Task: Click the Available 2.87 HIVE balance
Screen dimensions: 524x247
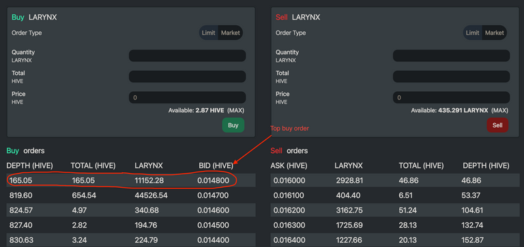Action: (x=196, y=110)
